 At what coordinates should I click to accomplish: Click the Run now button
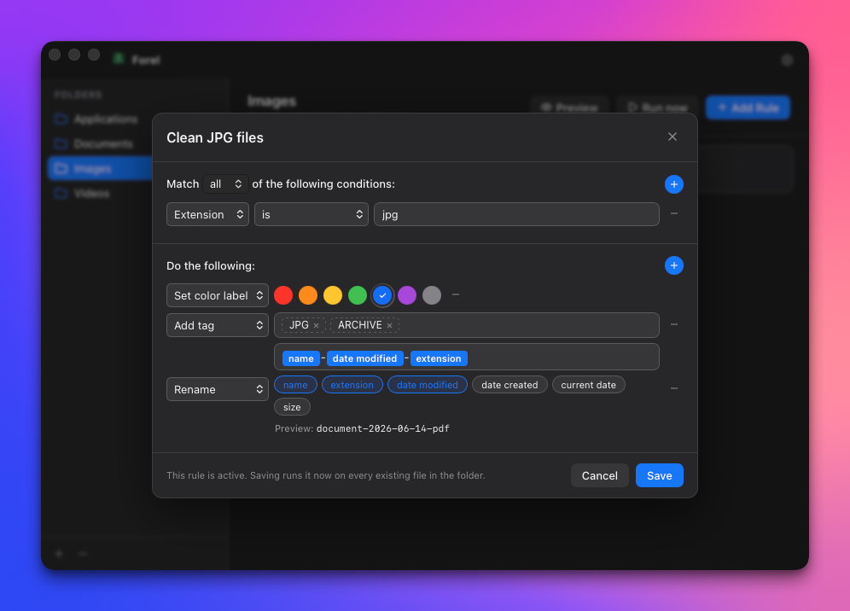[658, 108]
